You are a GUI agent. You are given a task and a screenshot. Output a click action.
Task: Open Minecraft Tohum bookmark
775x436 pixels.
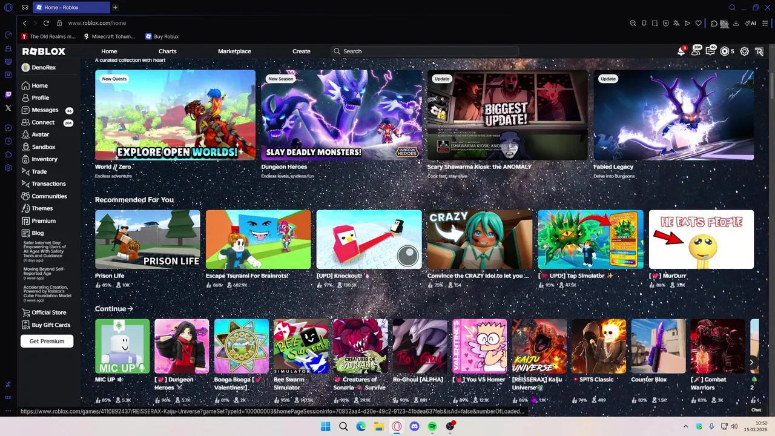tap(109, 36)
